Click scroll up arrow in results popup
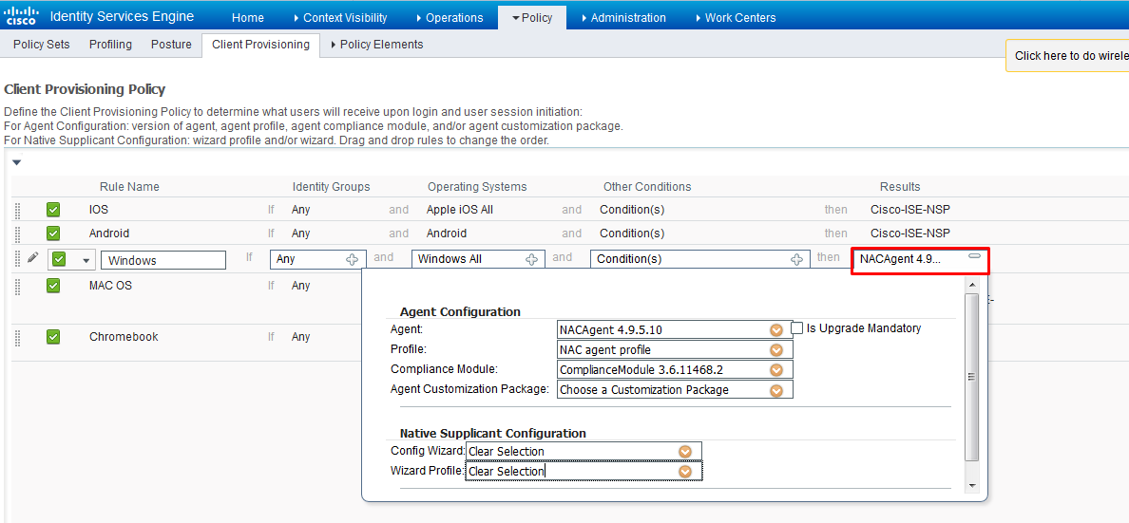Screen dimensions: 1129x523 (973, 286)
